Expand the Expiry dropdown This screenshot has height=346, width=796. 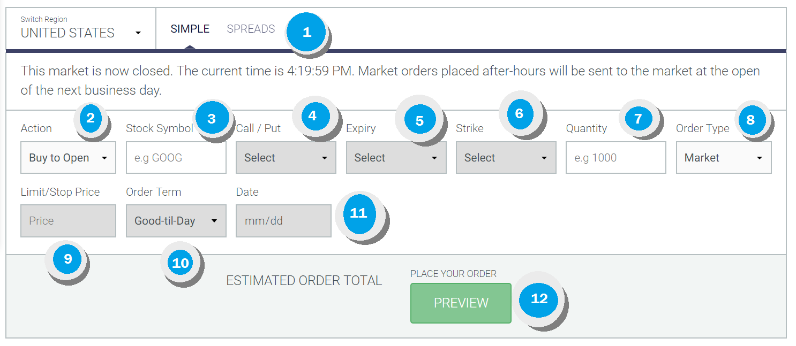[396, 158]
